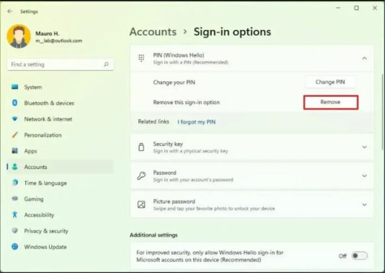Close the Settings window
Image resolution: width=385 pixels, height=273 pixels.
pyautogui.click(x=375, y=8)
